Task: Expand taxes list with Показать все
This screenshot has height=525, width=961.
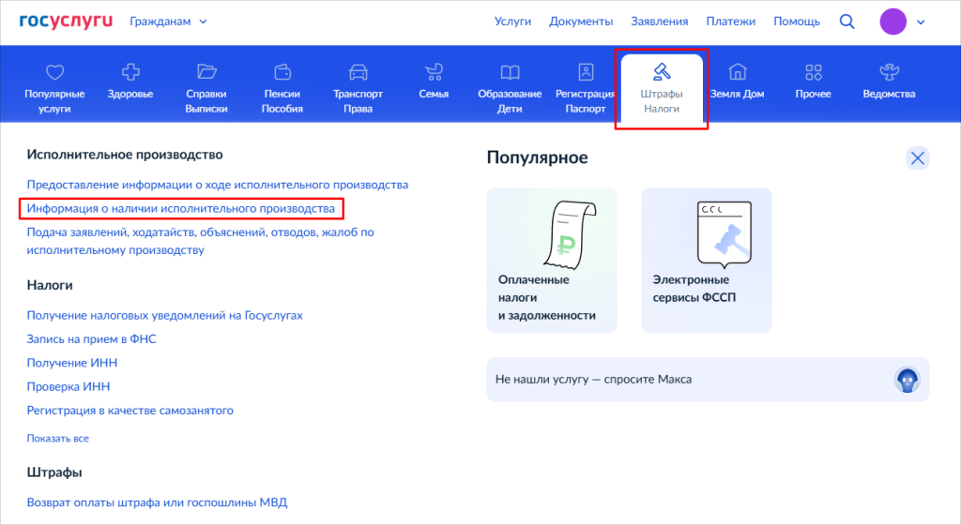Action: [x=58, y=438]
